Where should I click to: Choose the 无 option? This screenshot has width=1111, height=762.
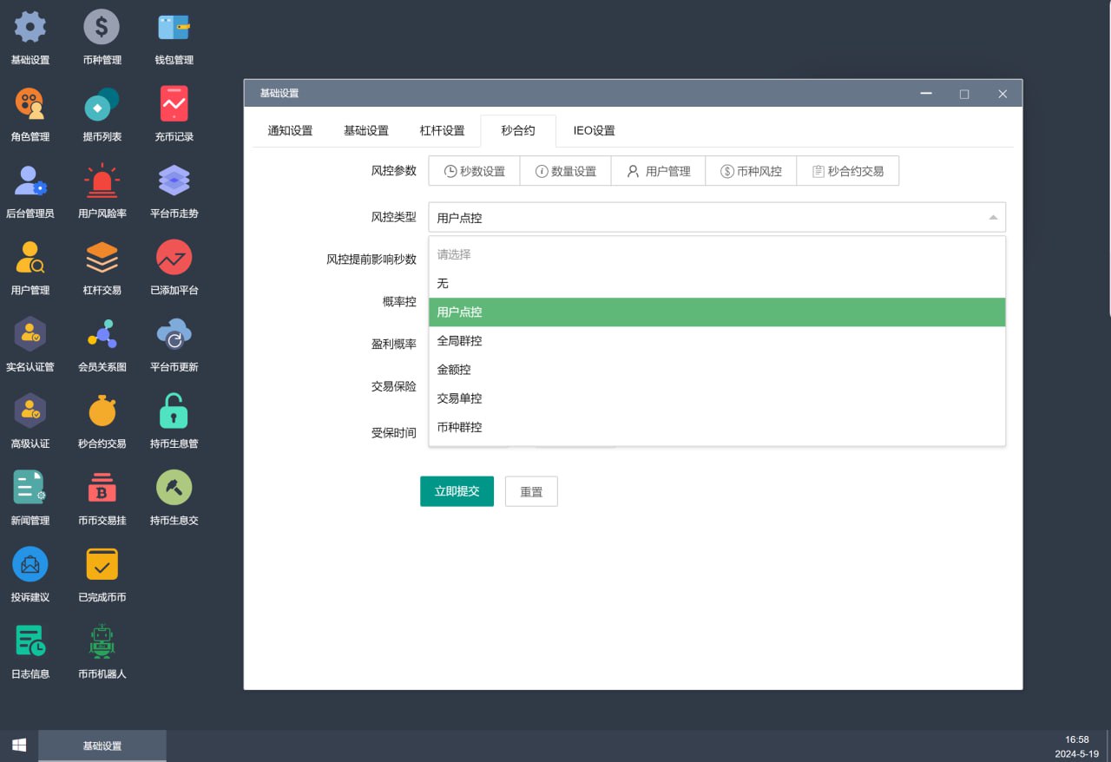717,284
